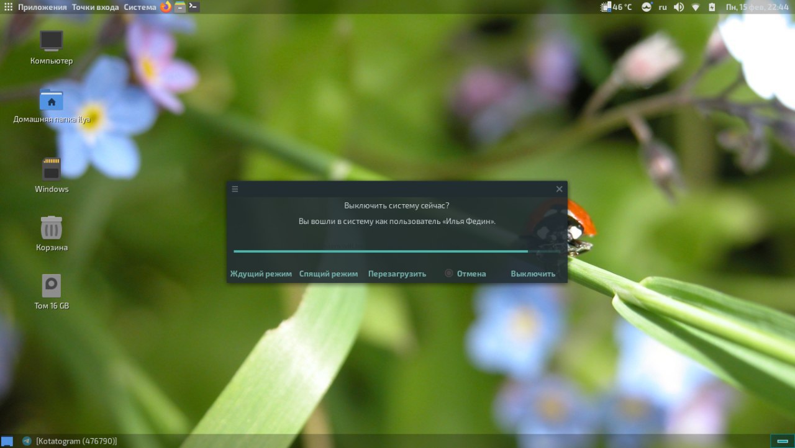Click Отмена in the shutdown dialog

coord(466,274)
